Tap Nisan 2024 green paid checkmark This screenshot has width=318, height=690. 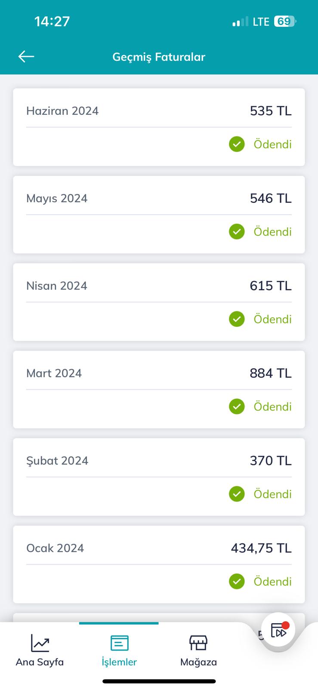pyautogui.click(x=237, y=319)
